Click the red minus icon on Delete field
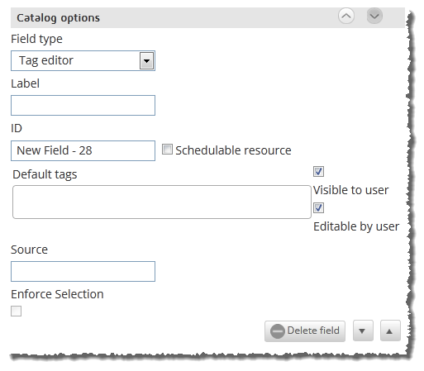The height and width of the screenshot is (371, 424). pyautogui.click(x=277, y=331)
